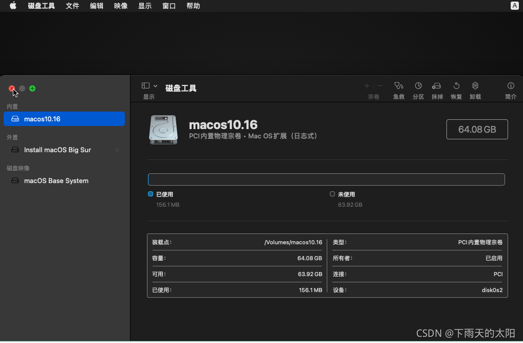
Task: Click the 63.92 GB available value in table
Action: click(310, 274)
